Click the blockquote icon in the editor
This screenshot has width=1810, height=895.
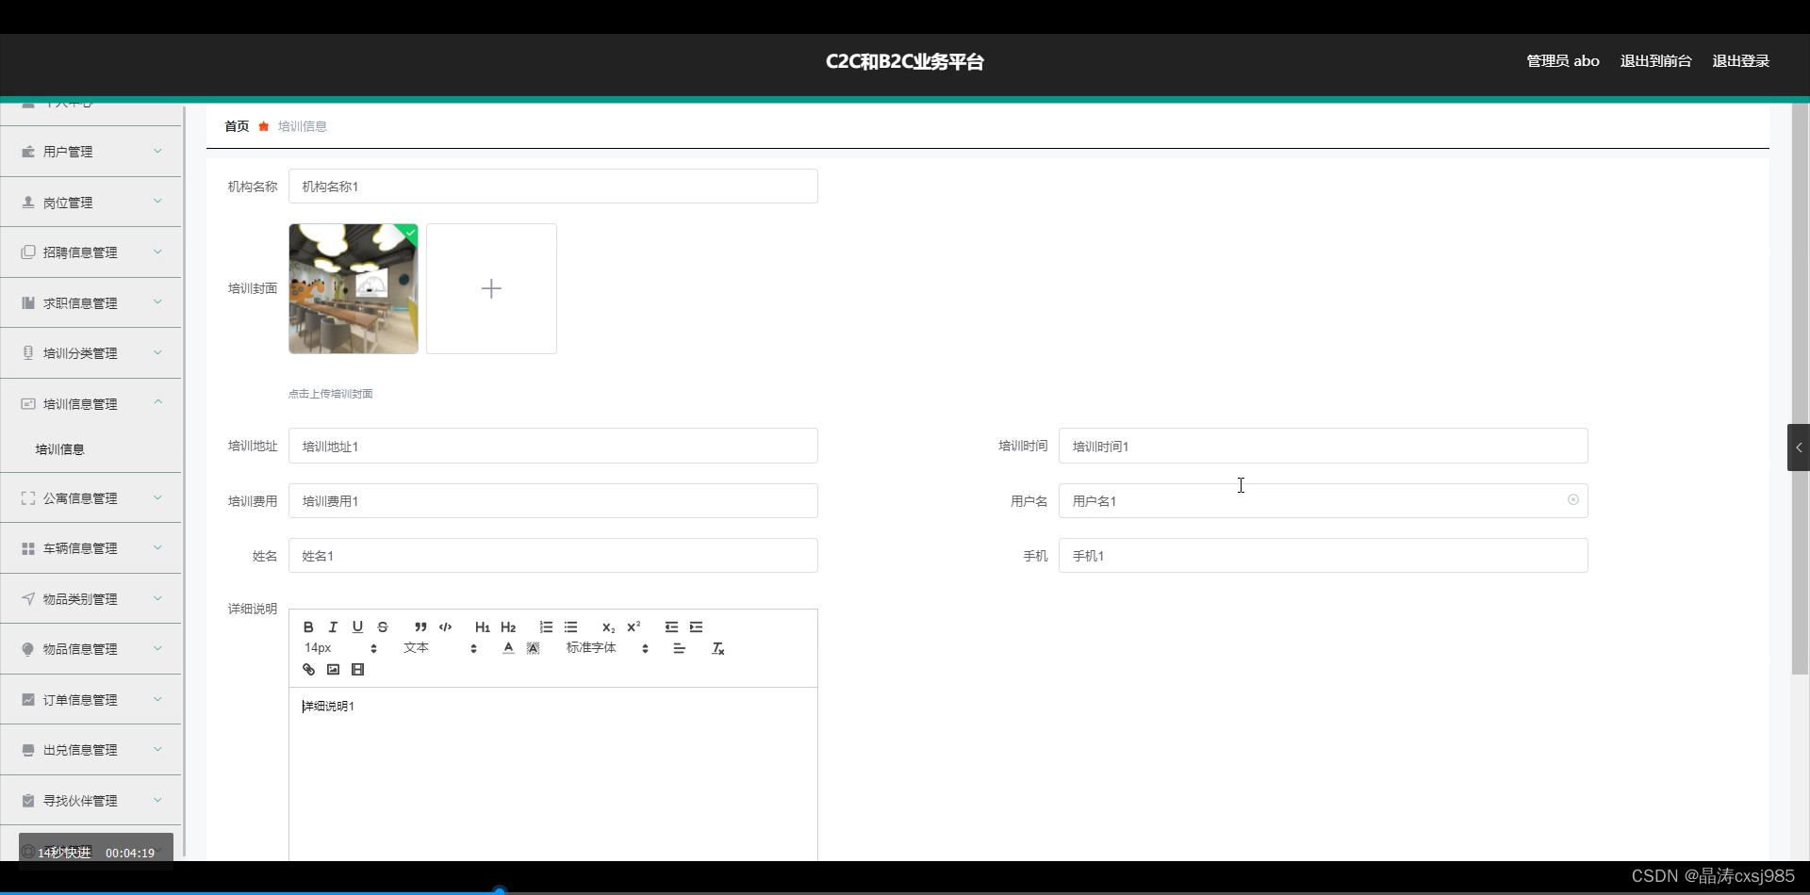421,626
